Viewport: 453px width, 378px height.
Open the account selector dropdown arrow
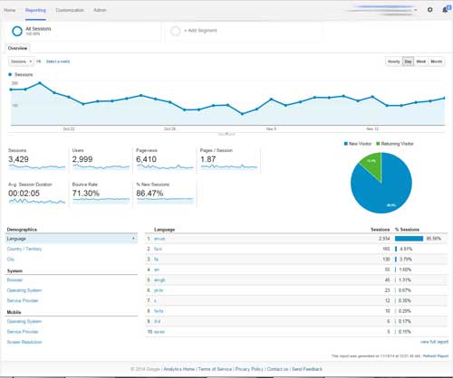pos(416,10)
